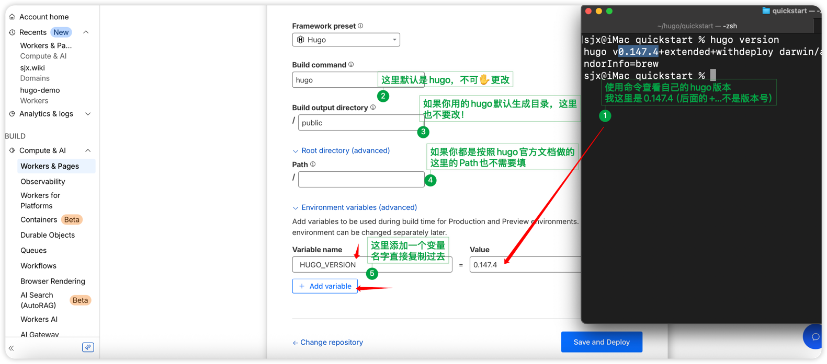827x364 pixels.
Task: Click the Change repository link
Action: point(327,343)
